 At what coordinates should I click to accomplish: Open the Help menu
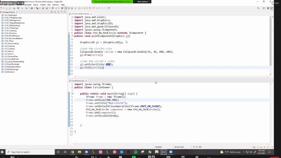tap(63, 5)
